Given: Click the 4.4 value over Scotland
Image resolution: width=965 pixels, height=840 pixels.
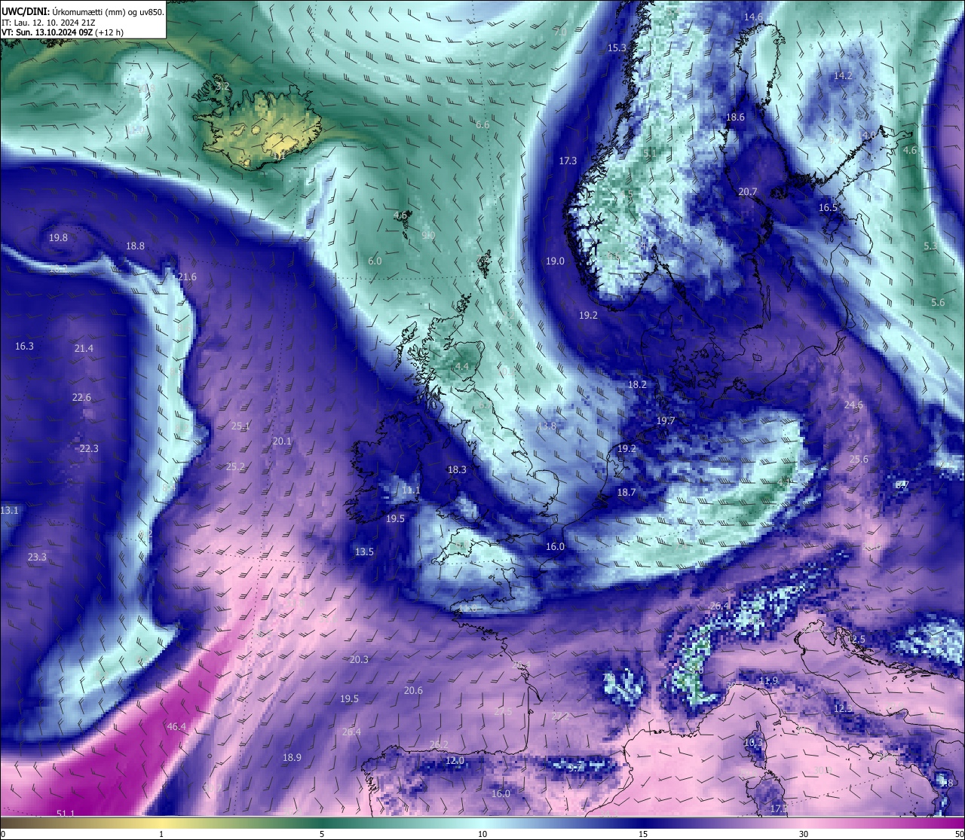Looking at the screenshot, I should pos(461,367).
